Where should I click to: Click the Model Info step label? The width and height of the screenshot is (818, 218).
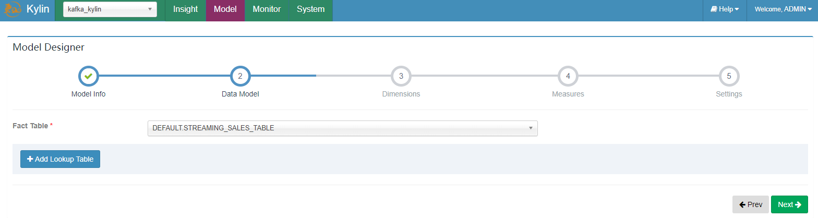[88, 94]
